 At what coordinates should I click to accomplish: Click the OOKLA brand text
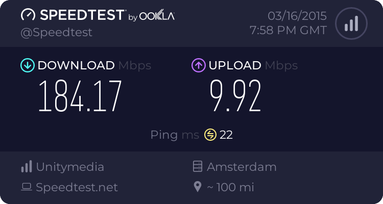pyautogui.click(x=157, y=16)
